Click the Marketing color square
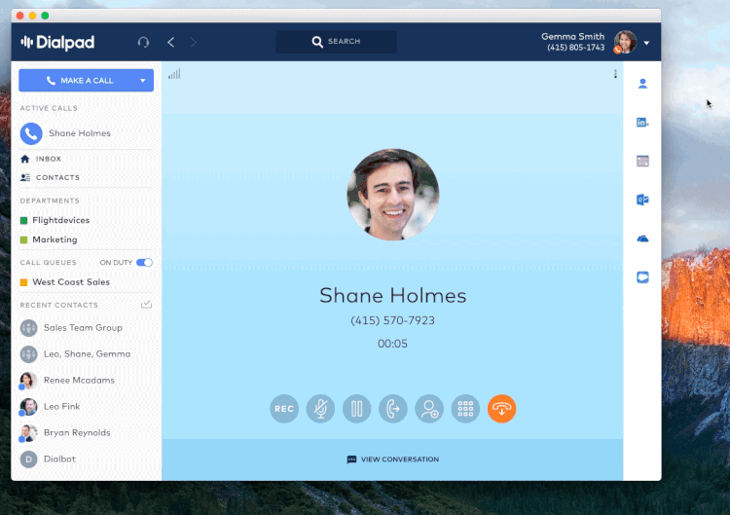The width and height of the screenshot is (730, 515). point(23,240)
